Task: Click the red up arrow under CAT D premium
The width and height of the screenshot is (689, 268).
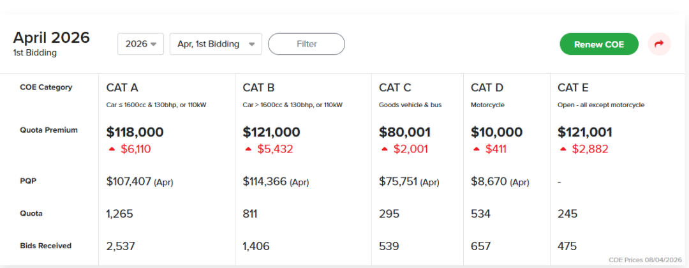Action: click(x=477, y=149)
